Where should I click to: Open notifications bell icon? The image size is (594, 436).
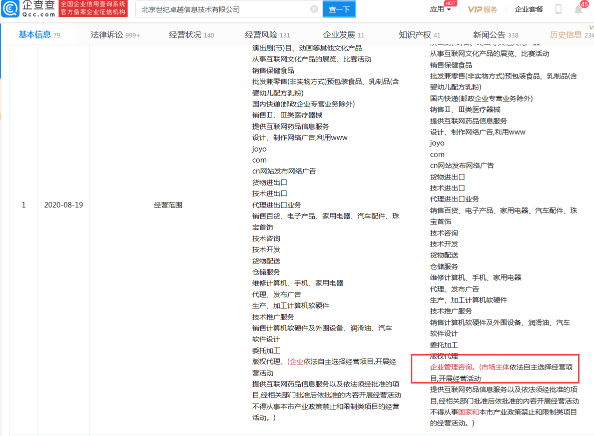click(578, 9)
